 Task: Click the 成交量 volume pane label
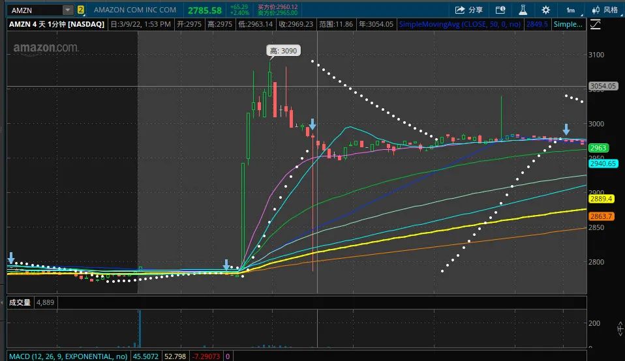pos(19,302)
